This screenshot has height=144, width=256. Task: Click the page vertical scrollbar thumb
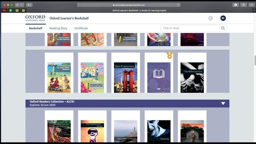(x=255, y=60)
